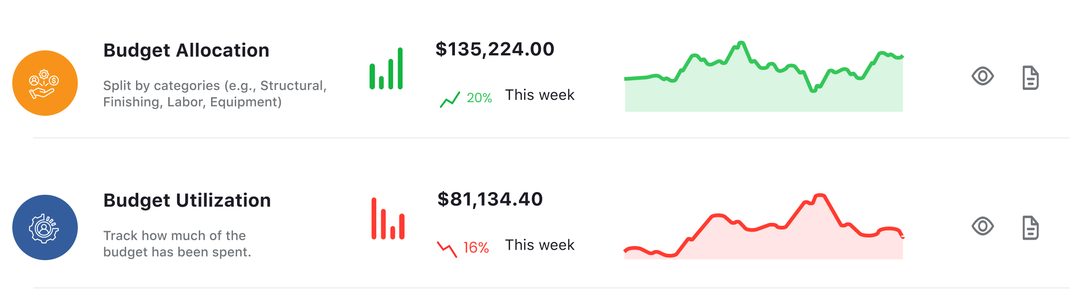
Task: Open the Budget Allocation title
Action: tap(186, 50)
